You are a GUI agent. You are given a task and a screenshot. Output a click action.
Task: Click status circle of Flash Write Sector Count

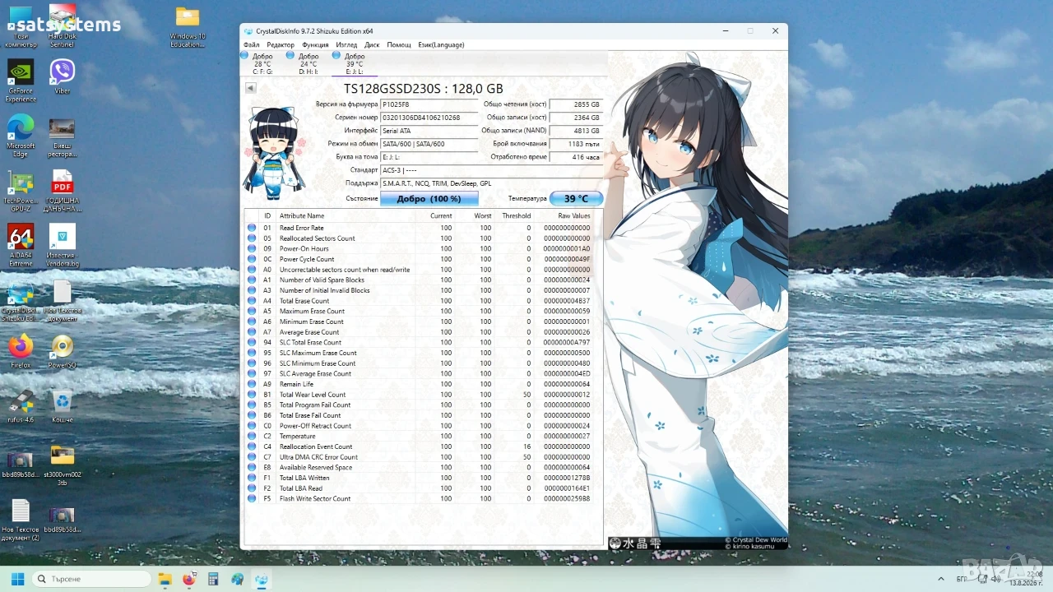[x=252, y=498]
